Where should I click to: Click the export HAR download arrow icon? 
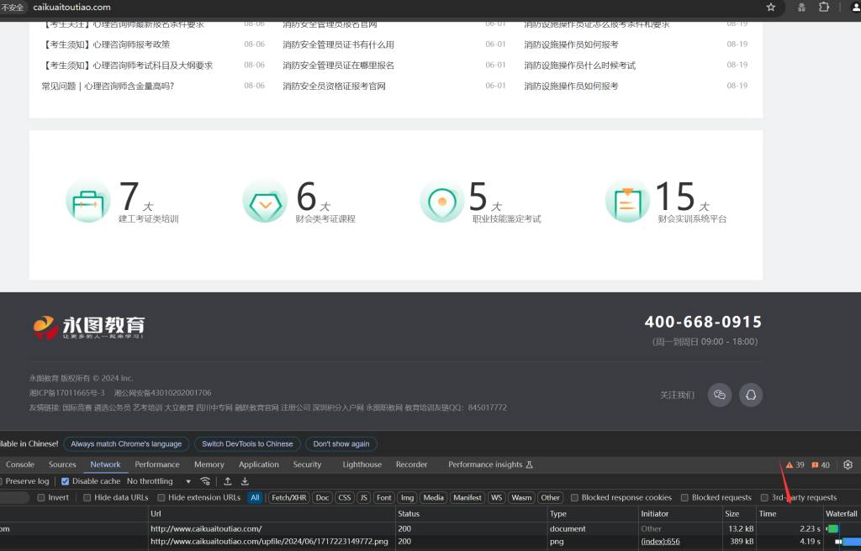coord(245,481)
